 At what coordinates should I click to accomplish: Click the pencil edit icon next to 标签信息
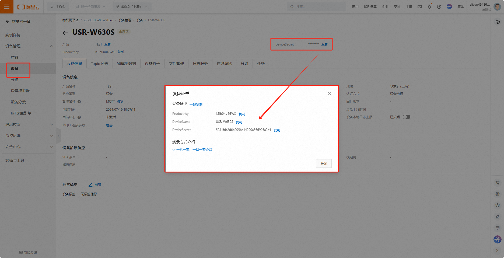coord(91,185)
